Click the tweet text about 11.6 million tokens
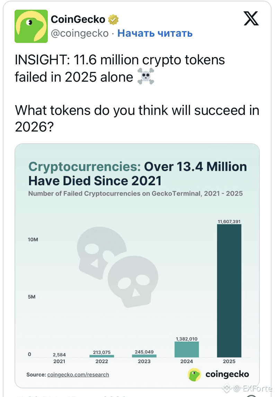Viewport: 275px width, 397px height. 120,68
